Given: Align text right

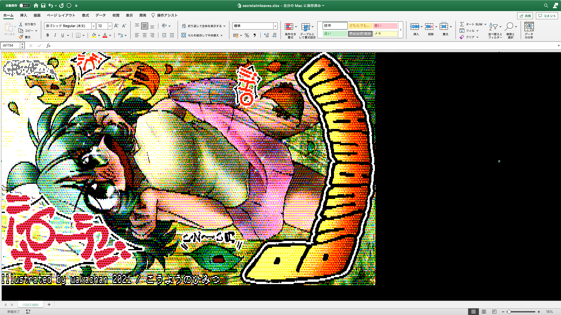Looking at the screenshot, I should 152,35.
